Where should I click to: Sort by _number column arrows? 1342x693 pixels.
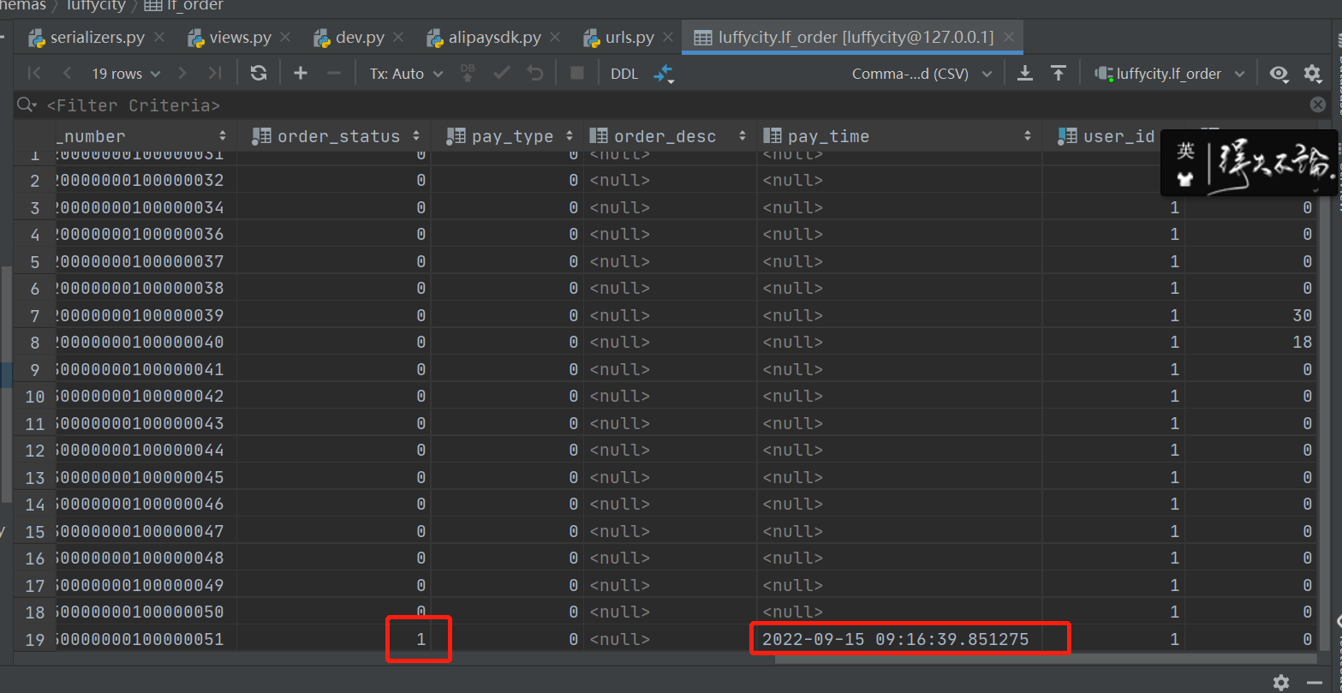(223, 136)
